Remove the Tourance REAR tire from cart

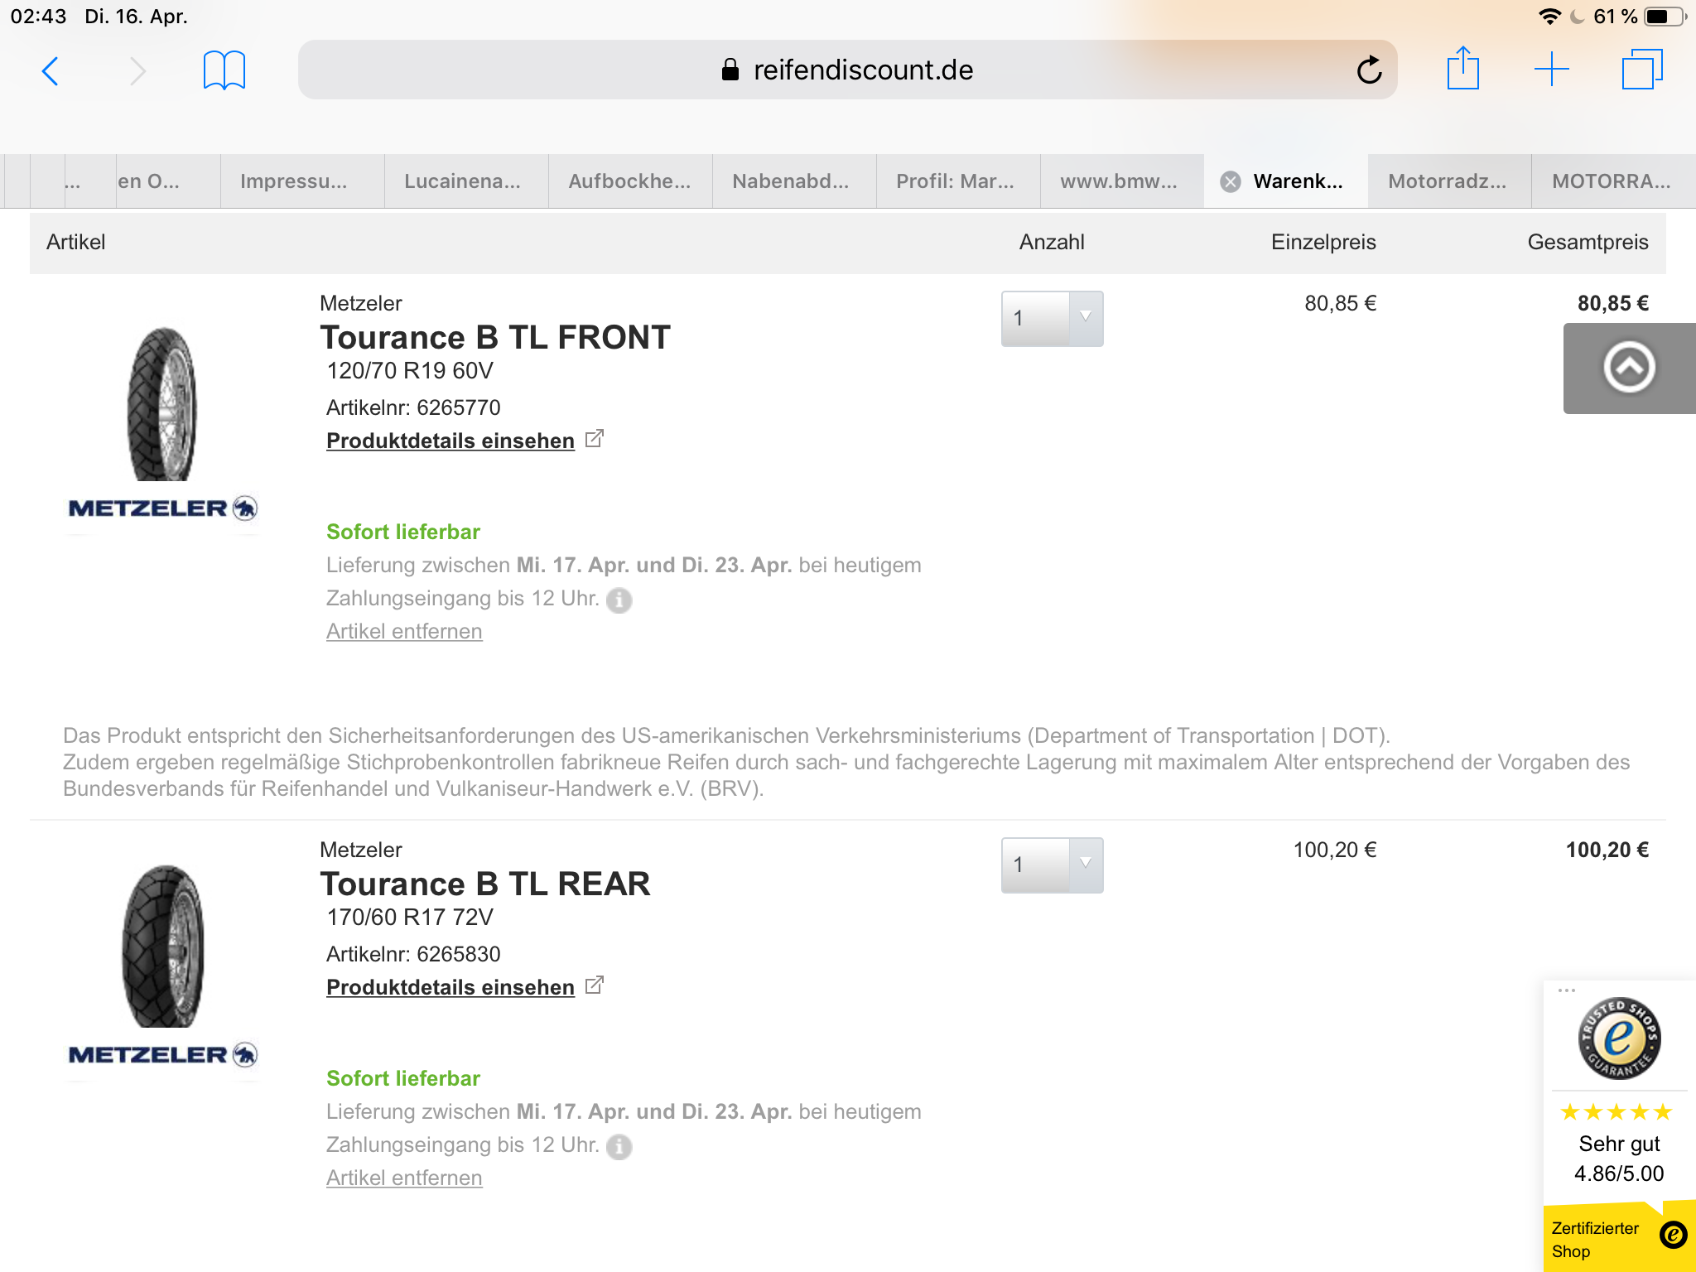(x=404, y=1178)
